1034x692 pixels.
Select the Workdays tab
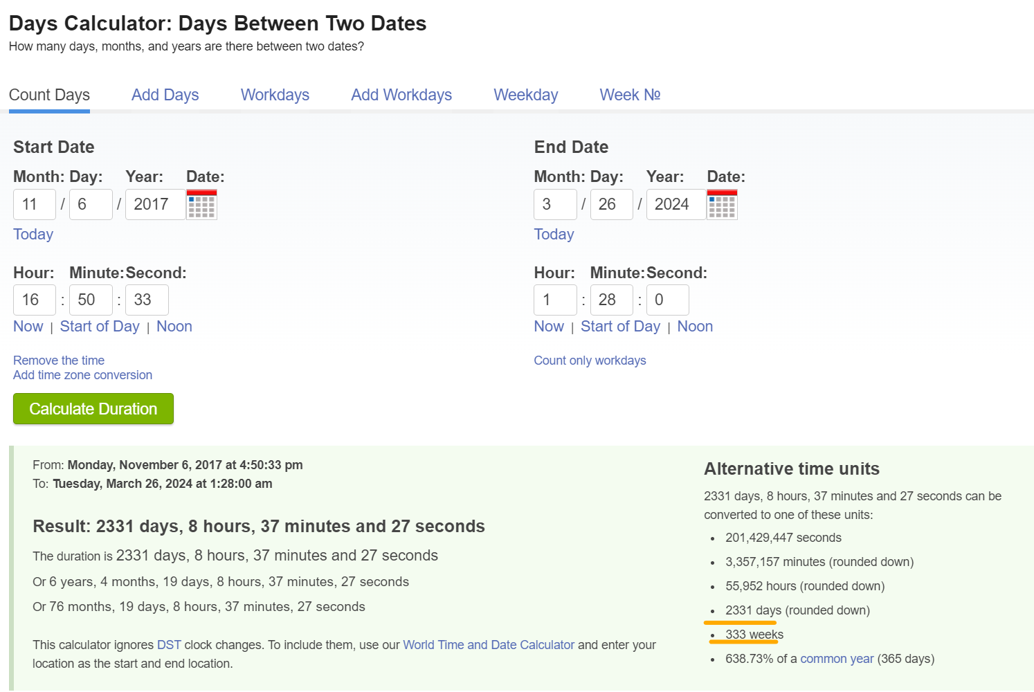pyautogui.click(x=275, y=95)
